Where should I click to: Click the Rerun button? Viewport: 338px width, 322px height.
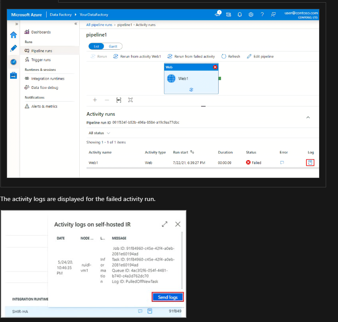point(99,56)
